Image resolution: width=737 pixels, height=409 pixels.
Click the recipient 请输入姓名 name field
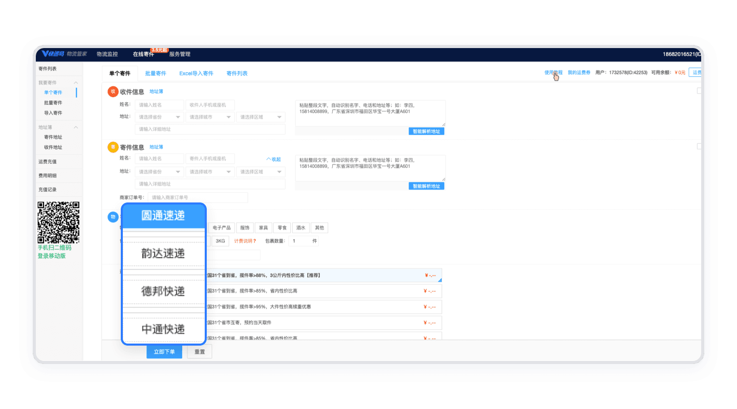[159, 105]
